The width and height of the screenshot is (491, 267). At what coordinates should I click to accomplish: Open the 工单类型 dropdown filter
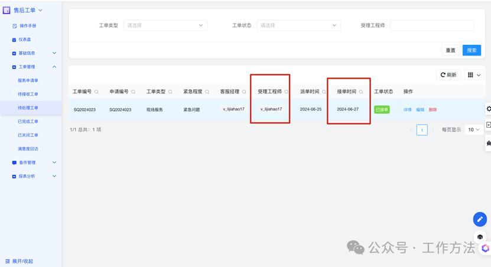[165, 25]
